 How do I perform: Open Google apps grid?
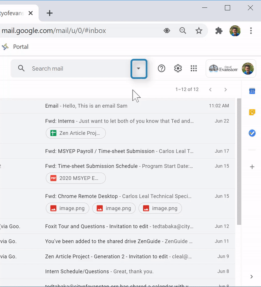click(194, 68)
